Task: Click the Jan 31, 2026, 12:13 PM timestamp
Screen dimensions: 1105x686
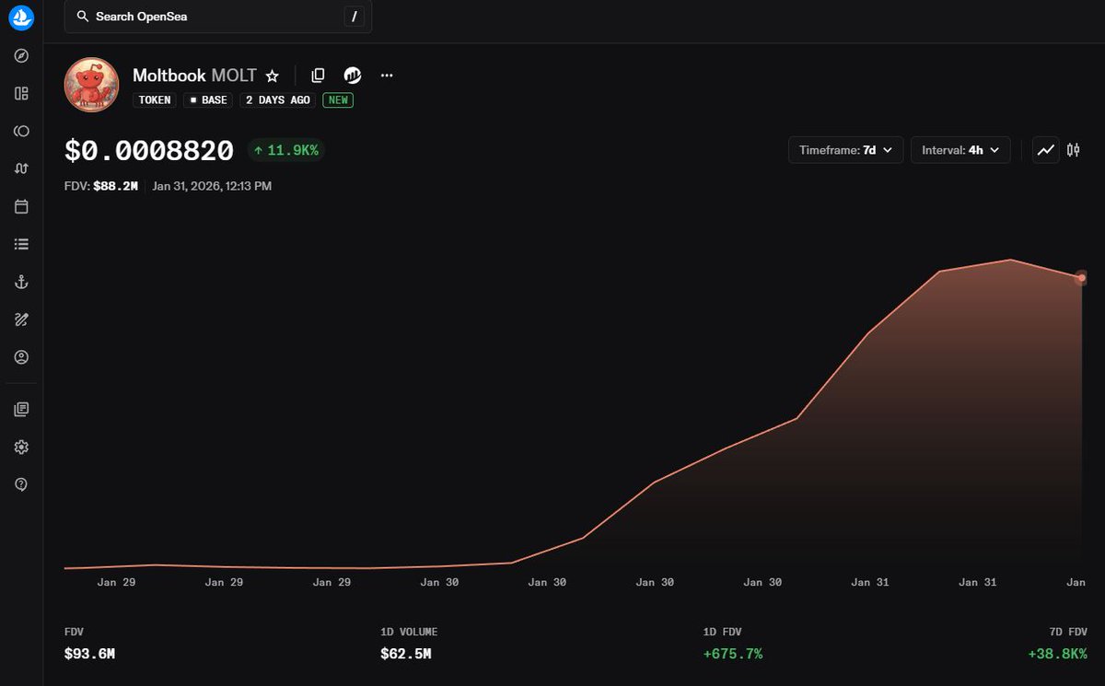Action: click(212, 186)
